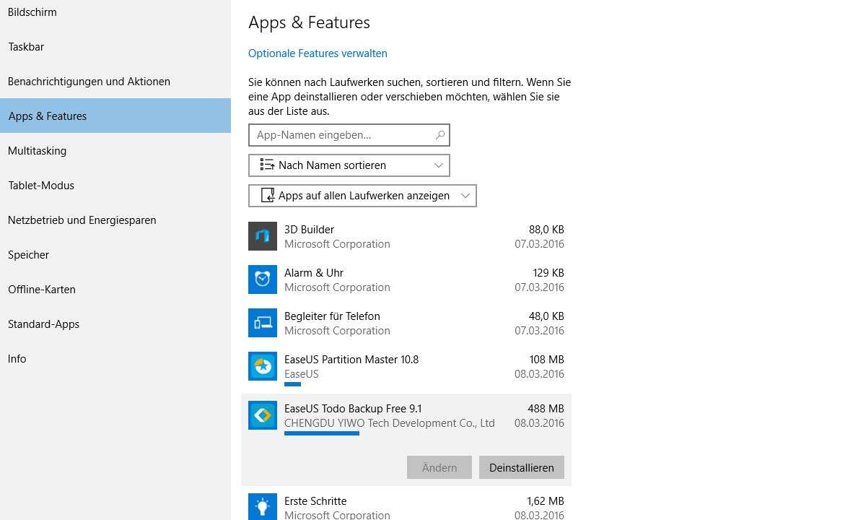This screenshot has width=866, height=520.
Task: Click the Deinstallieren button
Action: [x=522, y=467]
